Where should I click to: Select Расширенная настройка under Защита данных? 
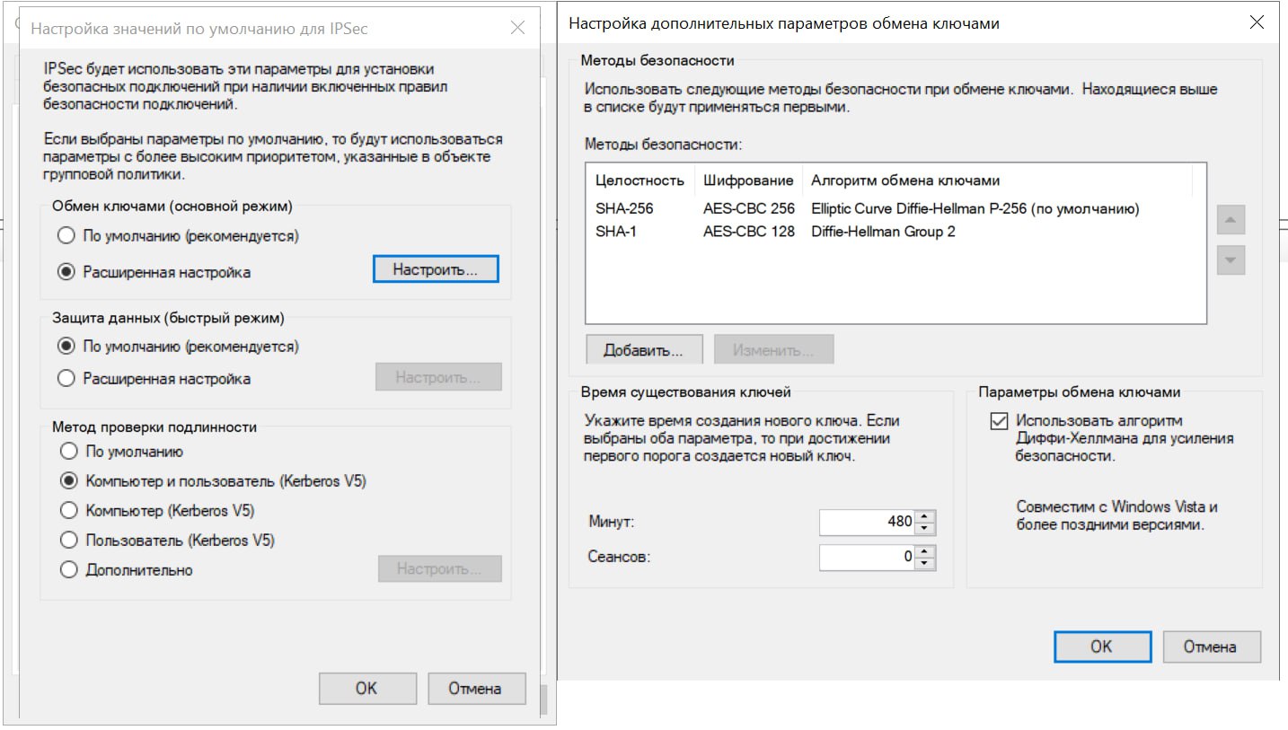pos(66,379)
